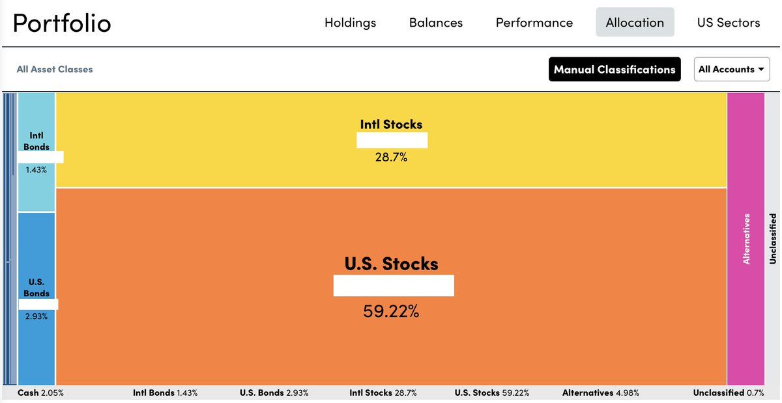Click the Cash 2.05% legend label
Viewport: 782px width, 403px height.
tap(40, 393)
